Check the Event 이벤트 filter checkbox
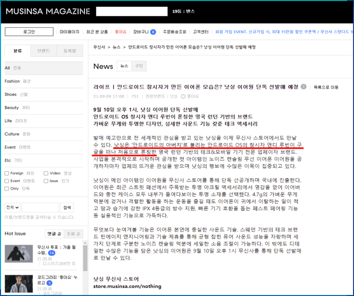Viewport: 354px width, 296px height. point(7,181)
